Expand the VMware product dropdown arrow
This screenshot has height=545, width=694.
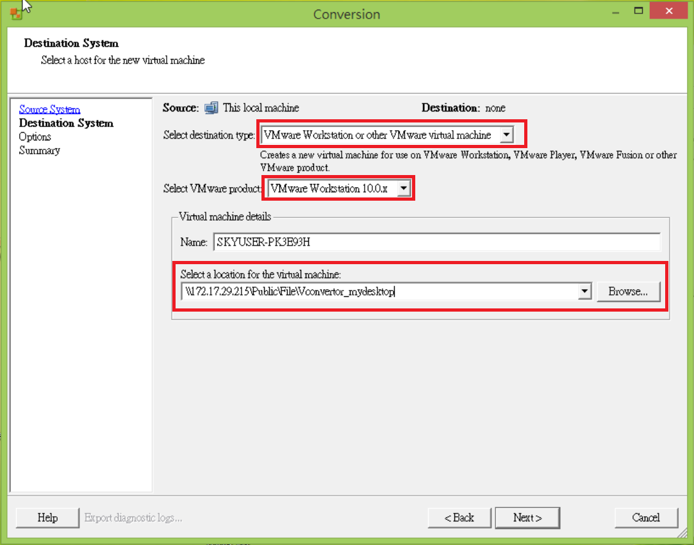pos(403,189)
